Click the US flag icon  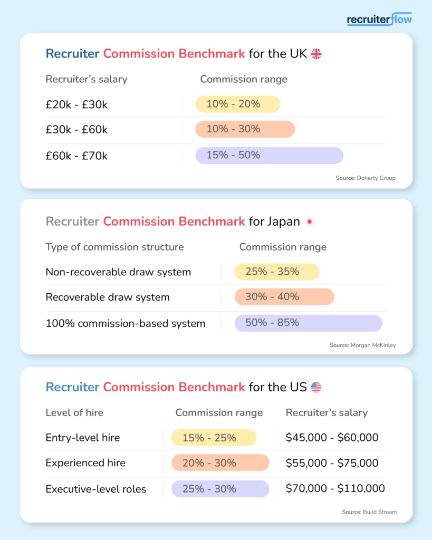[316, 387]
